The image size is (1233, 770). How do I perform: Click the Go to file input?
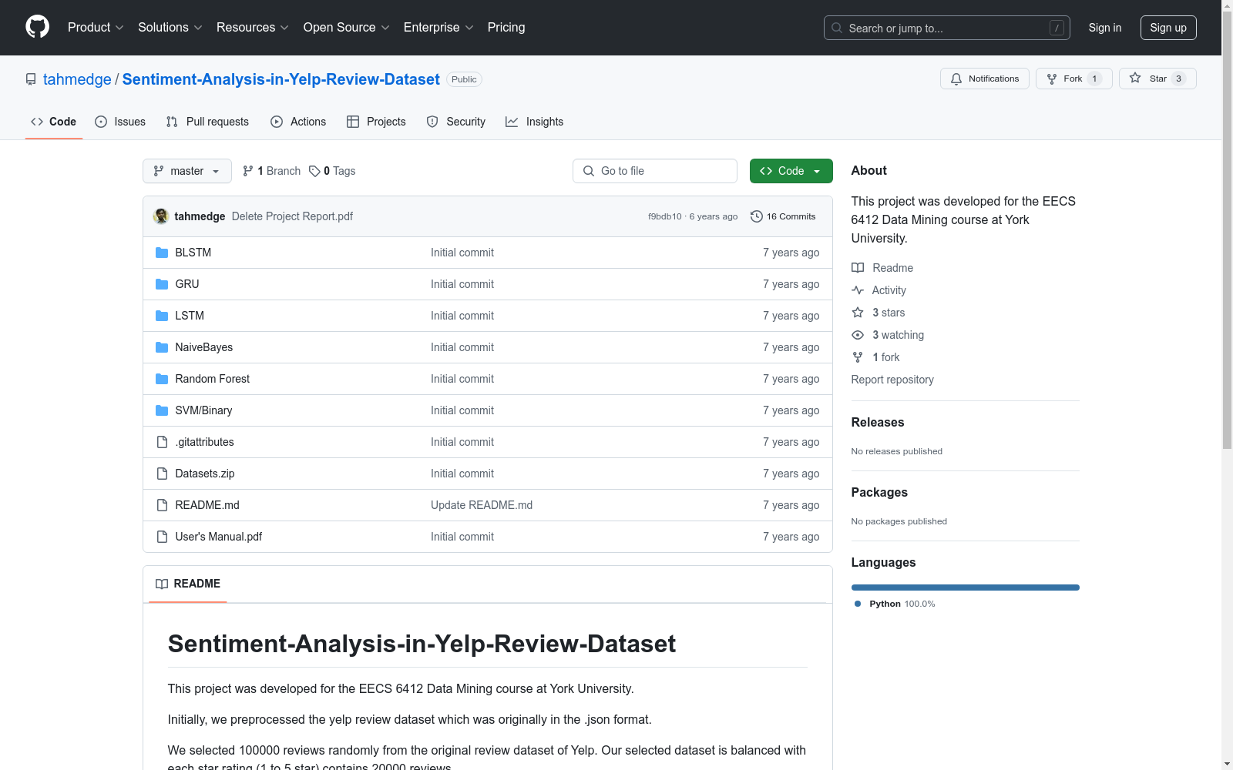(x=655, y=171)
